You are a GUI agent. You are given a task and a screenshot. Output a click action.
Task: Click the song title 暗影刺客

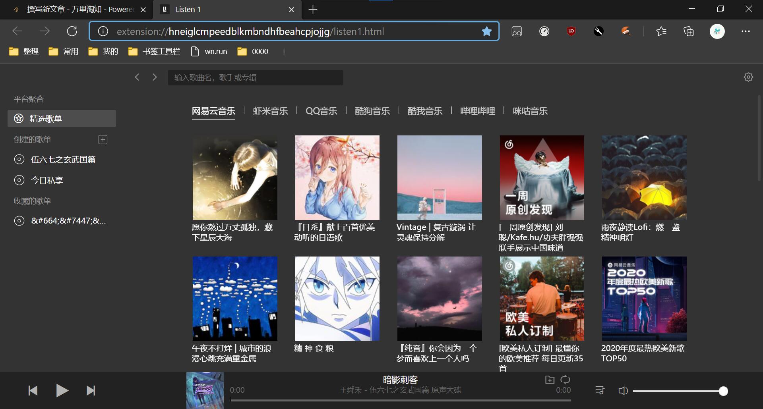point(401,380)
